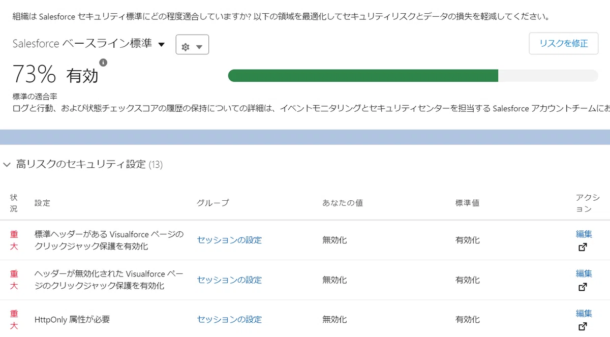The height and width of the screenshot is (337, 610).
Task: Click the アクション column header
Action: pos(588,203)
